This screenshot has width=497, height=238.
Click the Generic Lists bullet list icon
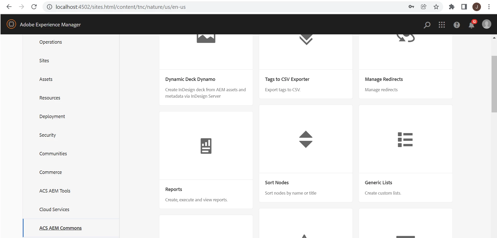point(405,140)
